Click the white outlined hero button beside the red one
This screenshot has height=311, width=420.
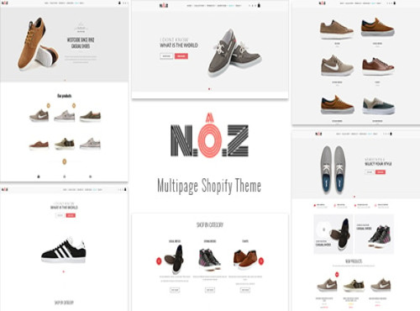pos(166,56)
